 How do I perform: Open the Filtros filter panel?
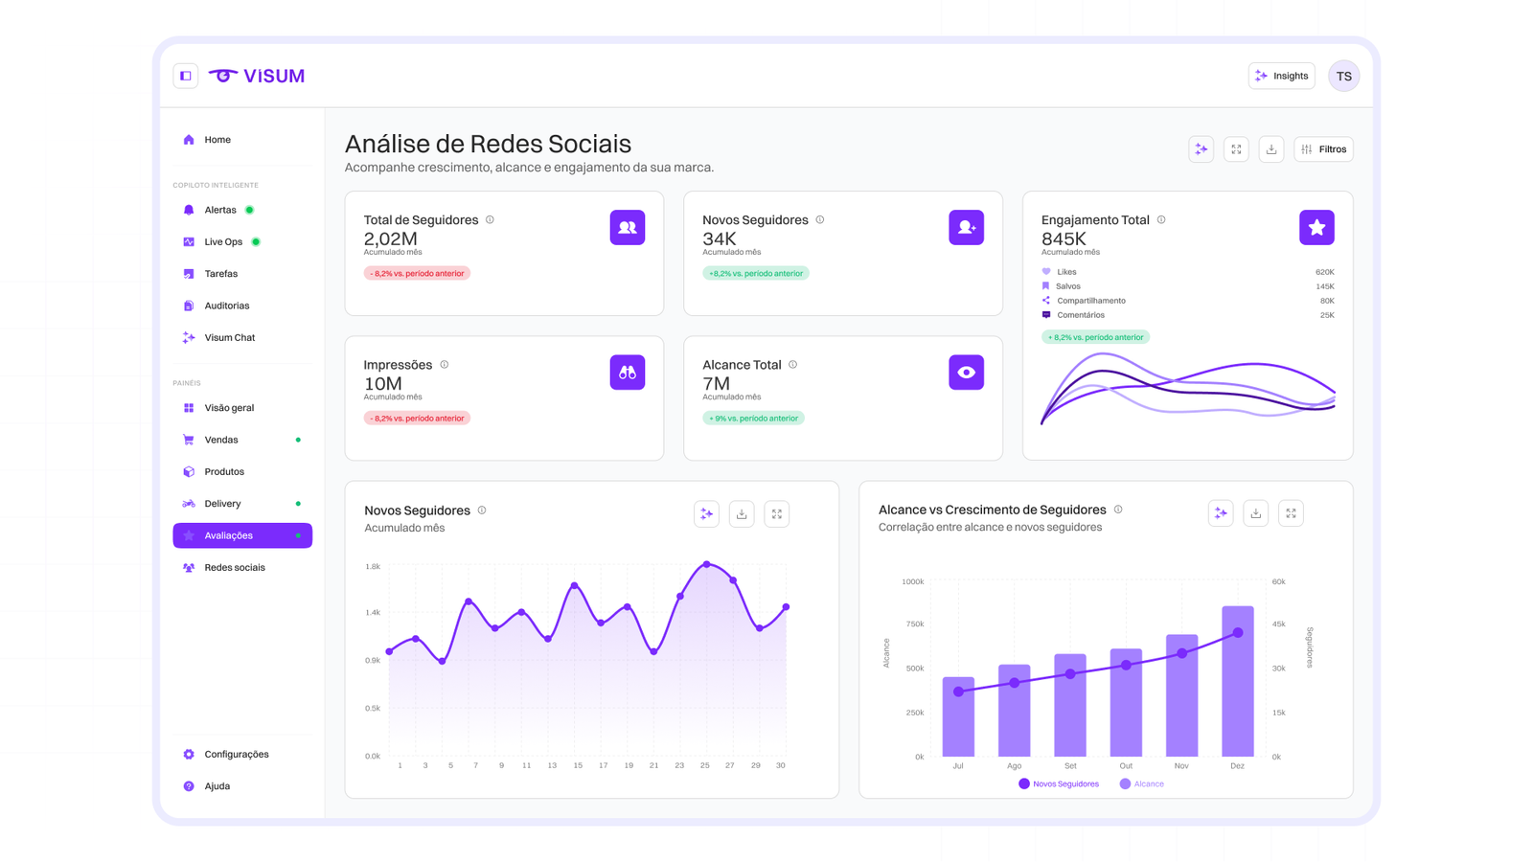click(1323, 149)
